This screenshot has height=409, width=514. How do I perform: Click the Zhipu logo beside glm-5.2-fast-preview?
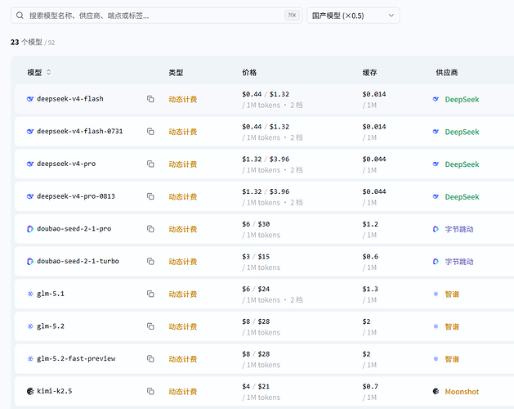(30, 359)
